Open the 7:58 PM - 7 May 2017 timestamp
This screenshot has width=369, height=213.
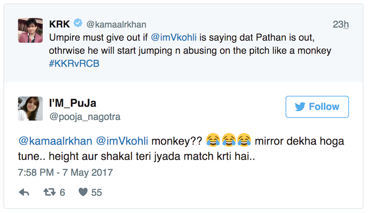66,172
